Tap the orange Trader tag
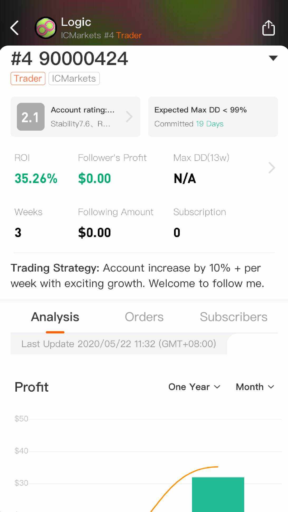Viewport: 288px width, 512px height. click(28, 78)
